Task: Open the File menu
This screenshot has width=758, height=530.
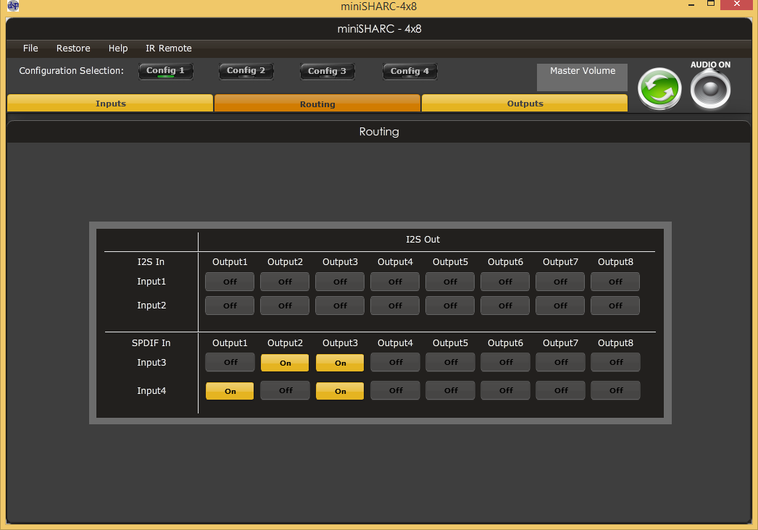Action: pos(30,49)
